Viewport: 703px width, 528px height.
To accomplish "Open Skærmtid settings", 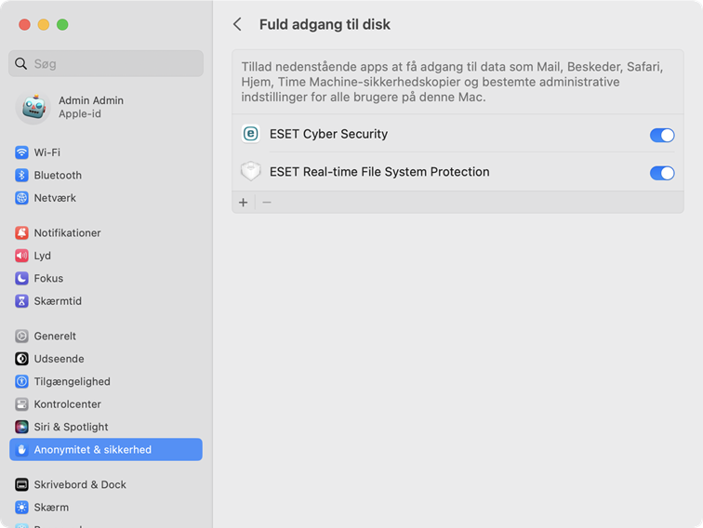I will [106, 301].
